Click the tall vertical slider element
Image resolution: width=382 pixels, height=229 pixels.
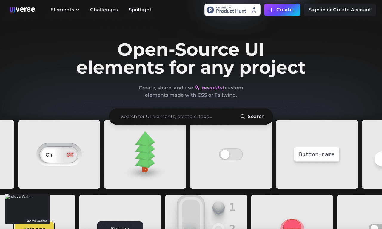click(191, 212)
